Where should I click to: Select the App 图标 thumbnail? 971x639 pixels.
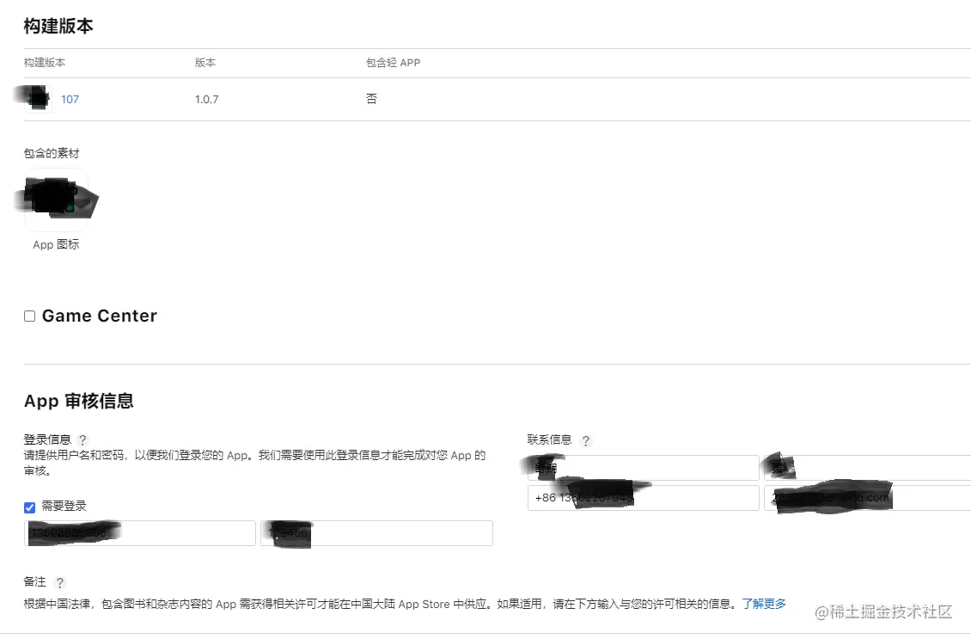click(x=56, y=200)
